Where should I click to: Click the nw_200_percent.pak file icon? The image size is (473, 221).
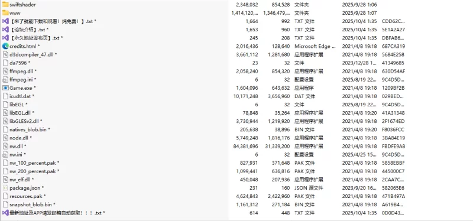(x=5, y=171)
